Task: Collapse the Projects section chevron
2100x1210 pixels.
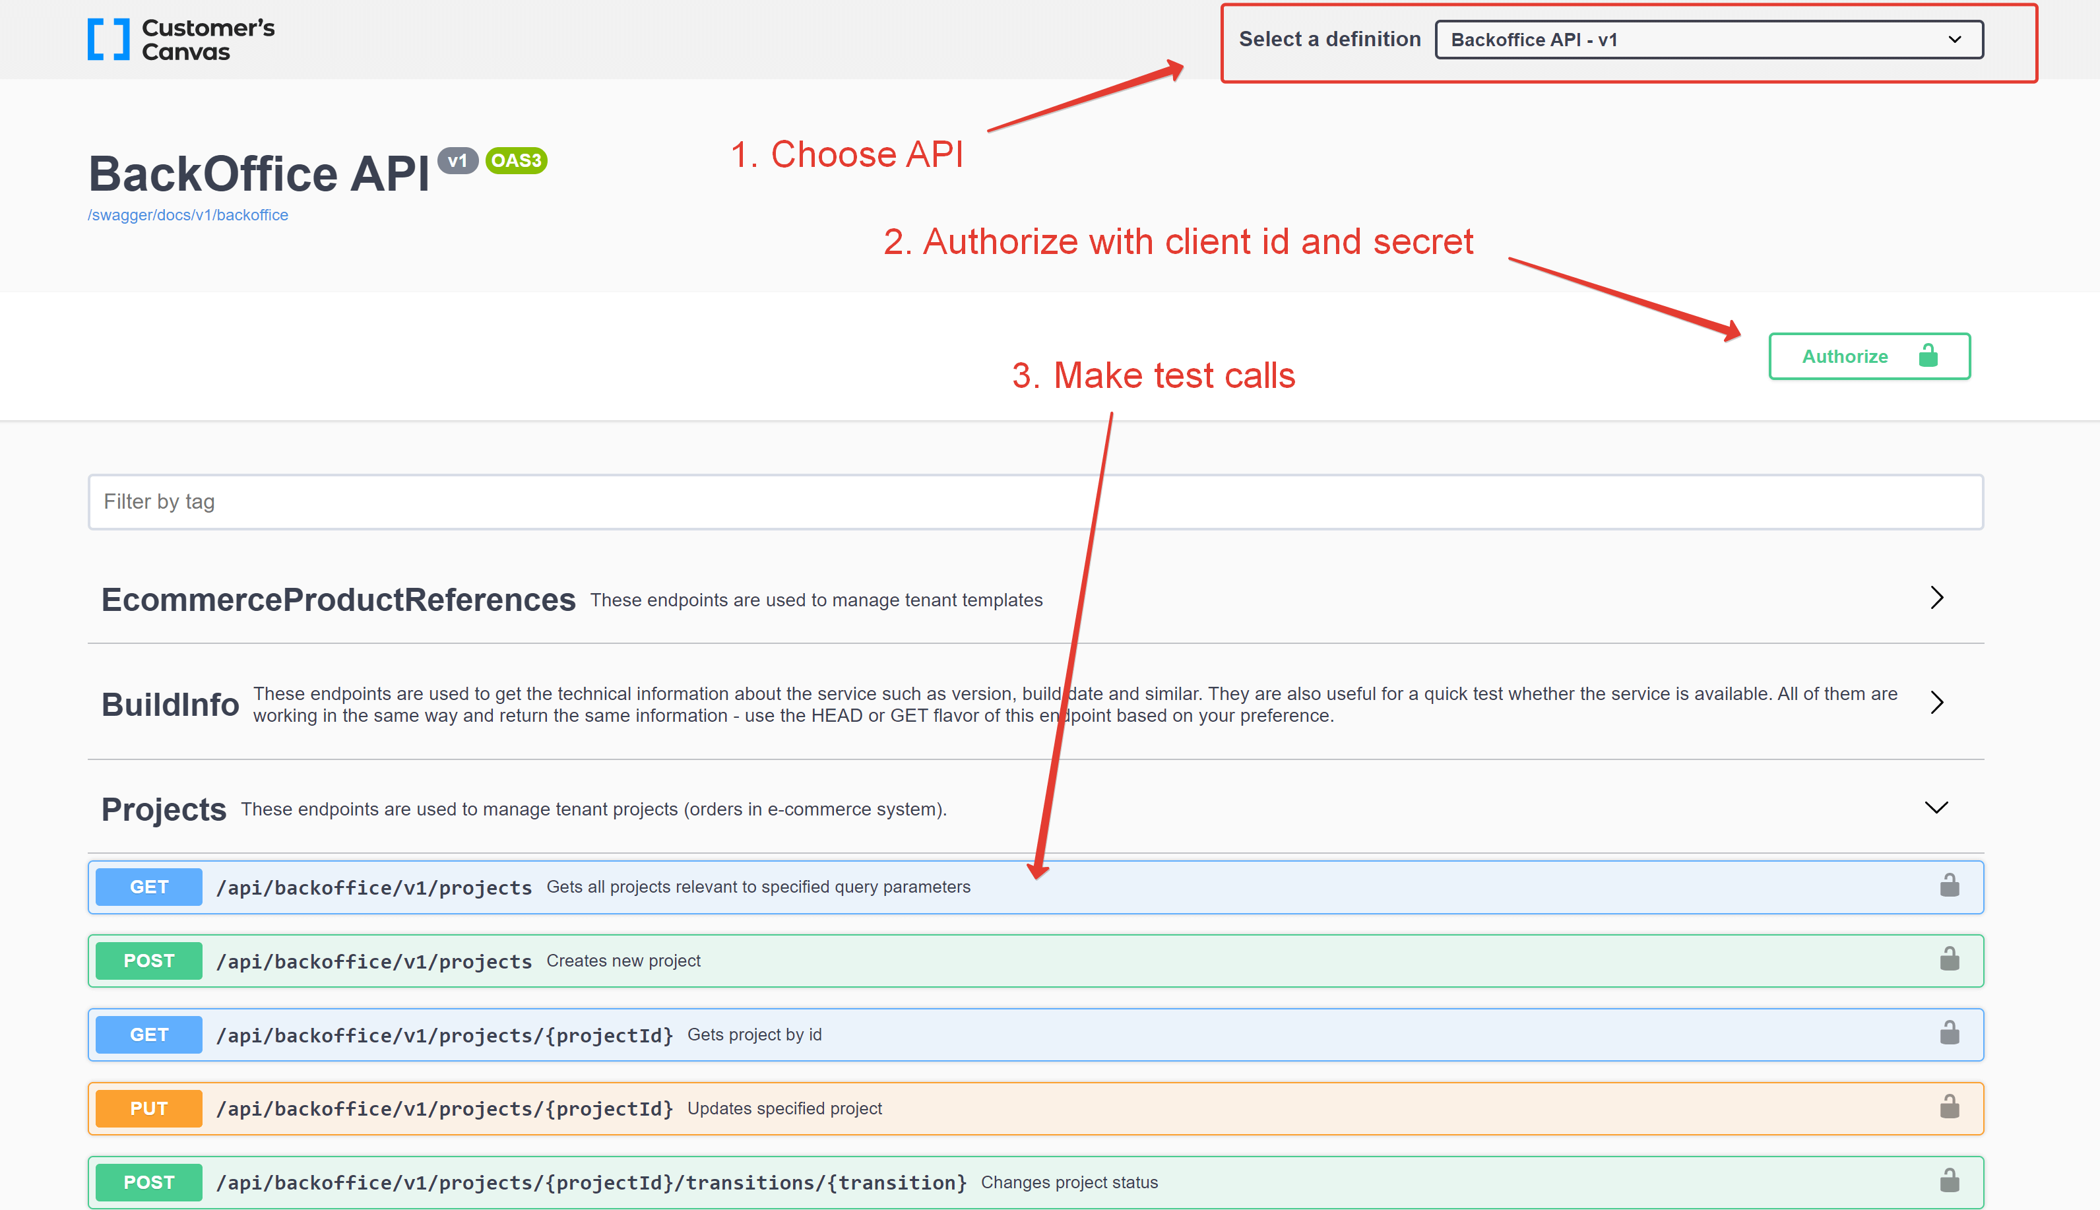Action: coord(1937,808)
